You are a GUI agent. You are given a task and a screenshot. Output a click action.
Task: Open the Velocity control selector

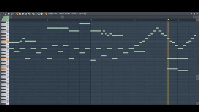pos(82,14)
